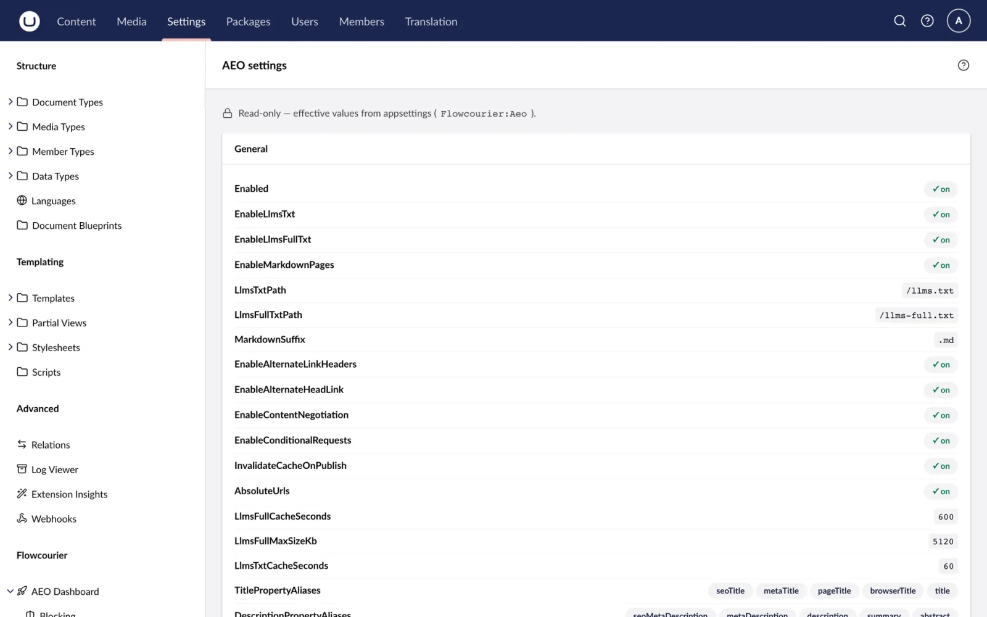The image size is (987, 617).
Task: Toggle the EnableLlmsFullTxt on badge
Action: click(941, 240)
